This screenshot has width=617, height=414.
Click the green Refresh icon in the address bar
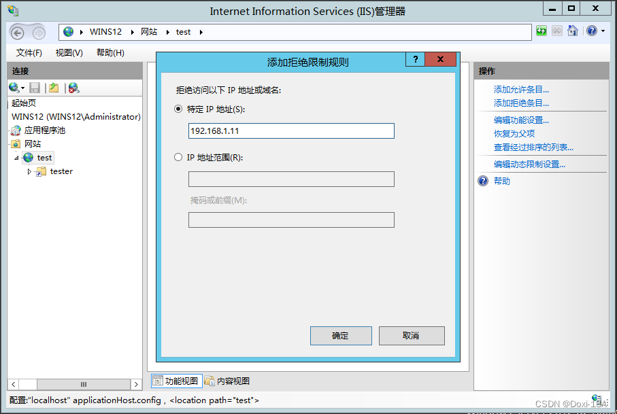(541, 31)
